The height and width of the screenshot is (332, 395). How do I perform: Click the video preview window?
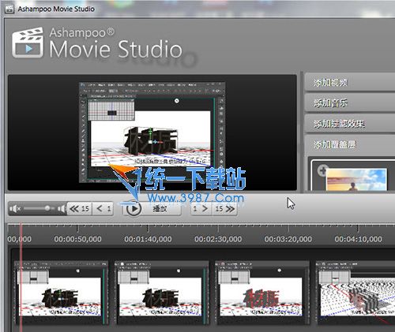point(152,132)
